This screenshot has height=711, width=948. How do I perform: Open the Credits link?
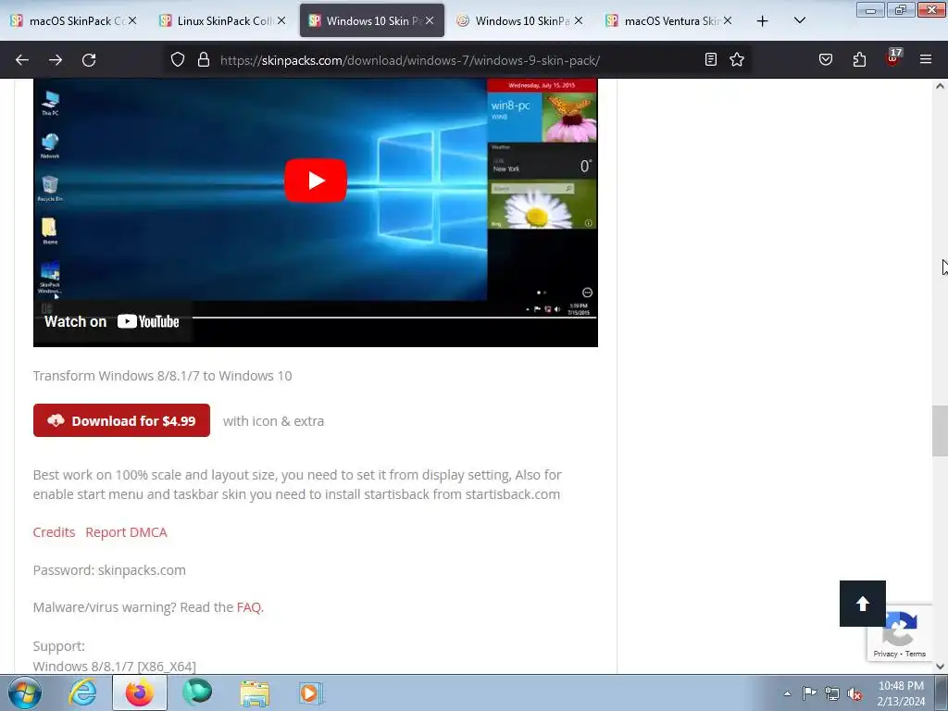point(54,532)
